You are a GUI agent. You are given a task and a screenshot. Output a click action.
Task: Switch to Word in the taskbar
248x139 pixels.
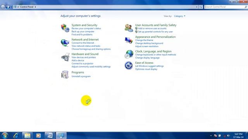[50, 136]
